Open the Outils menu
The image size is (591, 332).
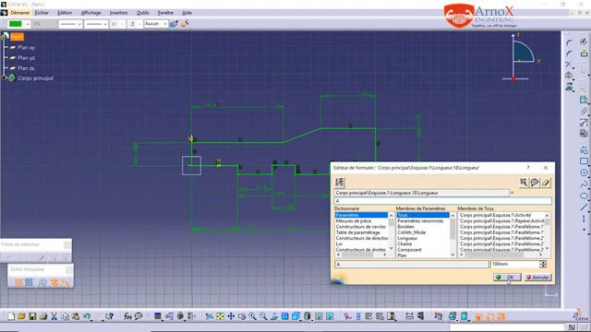click(143, 13)
